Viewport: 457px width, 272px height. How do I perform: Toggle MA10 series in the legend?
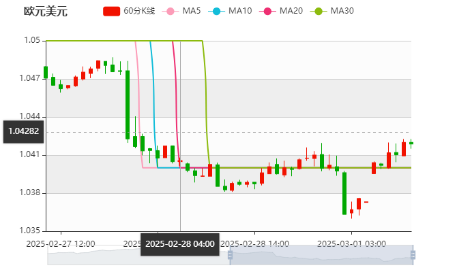[239, 11]
